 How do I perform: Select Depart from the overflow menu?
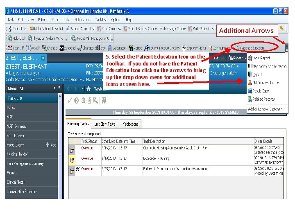coord(255,74)
